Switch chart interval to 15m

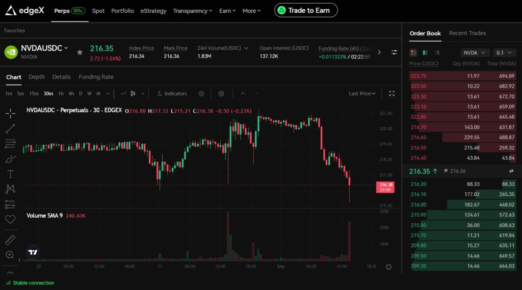[x=34, y=94]
